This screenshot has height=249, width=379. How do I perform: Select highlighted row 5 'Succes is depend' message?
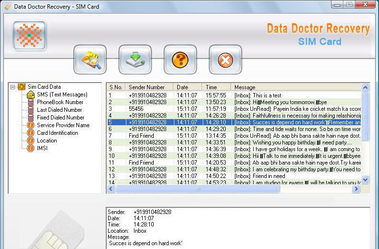[234, 122]
